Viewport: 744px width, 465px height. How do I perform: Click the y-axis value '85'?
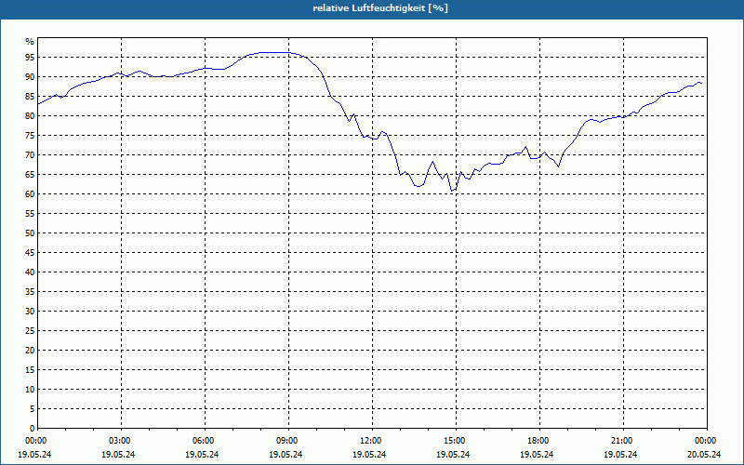click(30, 97)
